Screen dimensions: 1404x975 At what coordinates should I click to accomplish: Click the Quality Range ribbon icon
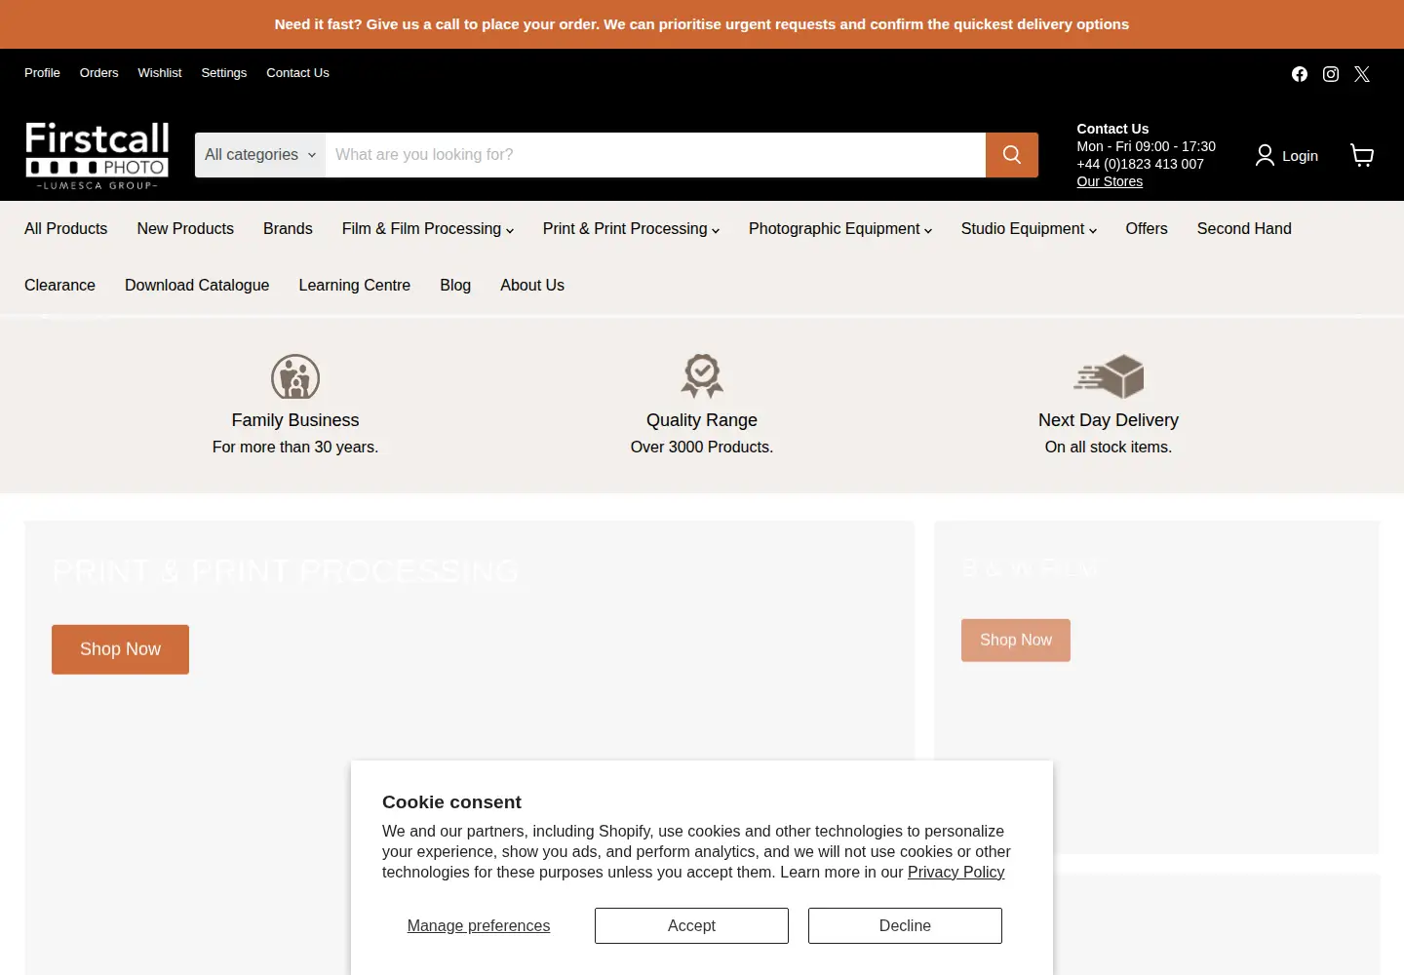point(702,376)
